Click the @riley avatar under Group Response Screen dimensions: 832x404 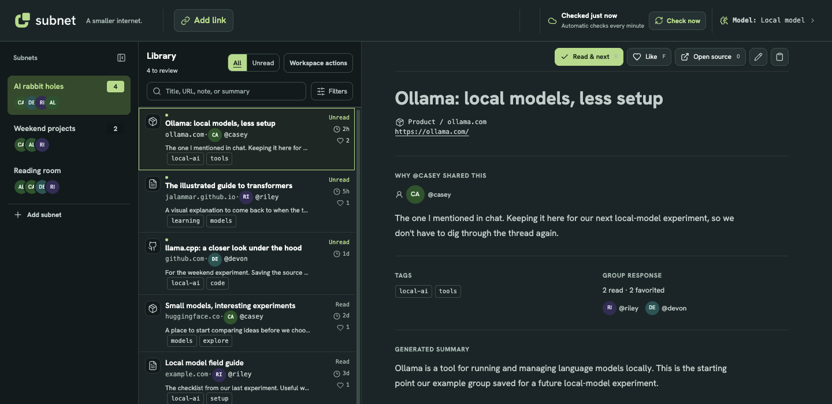610,308
